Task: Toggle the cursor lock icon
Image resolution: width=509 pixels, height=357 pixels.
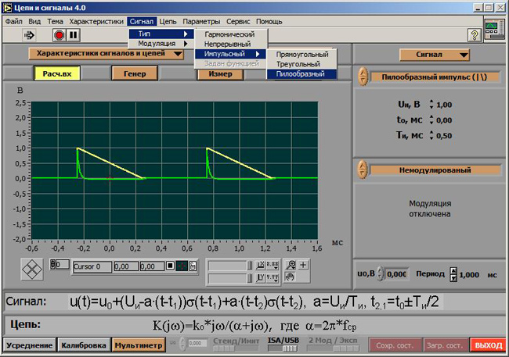Action: (x=193, y=266)
